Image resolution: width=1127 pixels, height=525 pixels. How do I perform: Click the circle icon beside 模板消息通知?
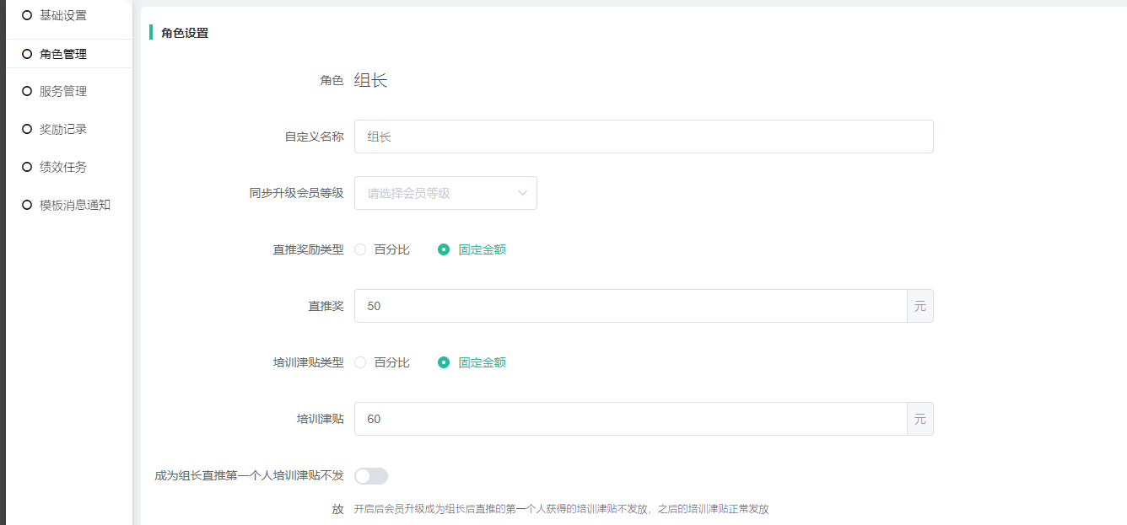pyautogui.click(x=27, y=205)
